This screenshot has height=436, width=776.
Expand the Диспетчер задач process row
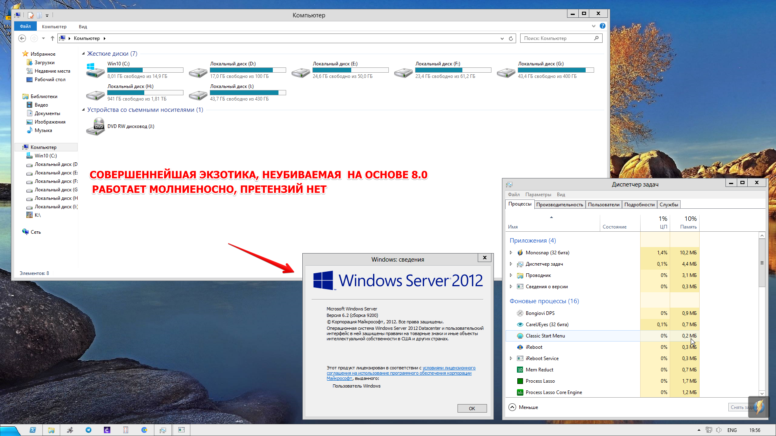[x=511, y=264]
